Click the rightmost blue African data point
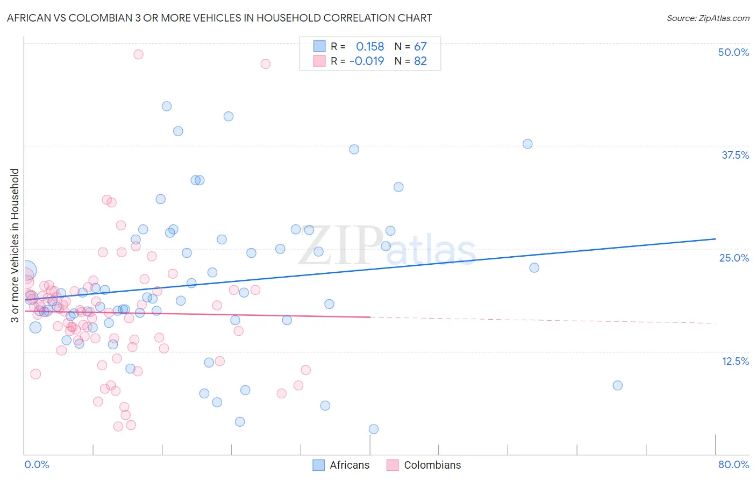 pos(617,385)
